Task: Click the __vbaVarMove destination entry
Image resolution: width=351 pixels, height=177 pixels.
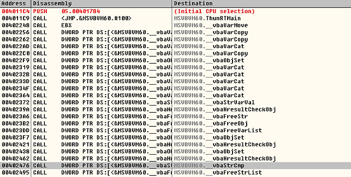Action: pyautogui.click(x=211, y=25)
